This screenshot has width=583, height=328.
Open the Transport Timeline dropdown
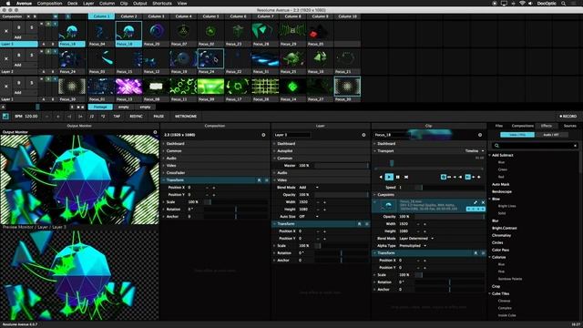(475, 151)
